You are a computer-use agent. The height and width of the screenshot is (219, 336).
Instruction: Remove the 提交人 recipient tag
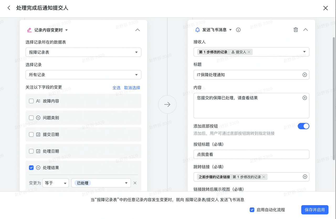coord(249,52)
